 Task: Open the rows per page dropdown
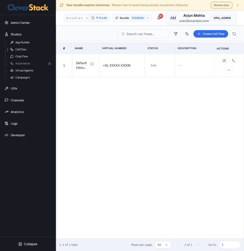point(163,245)
